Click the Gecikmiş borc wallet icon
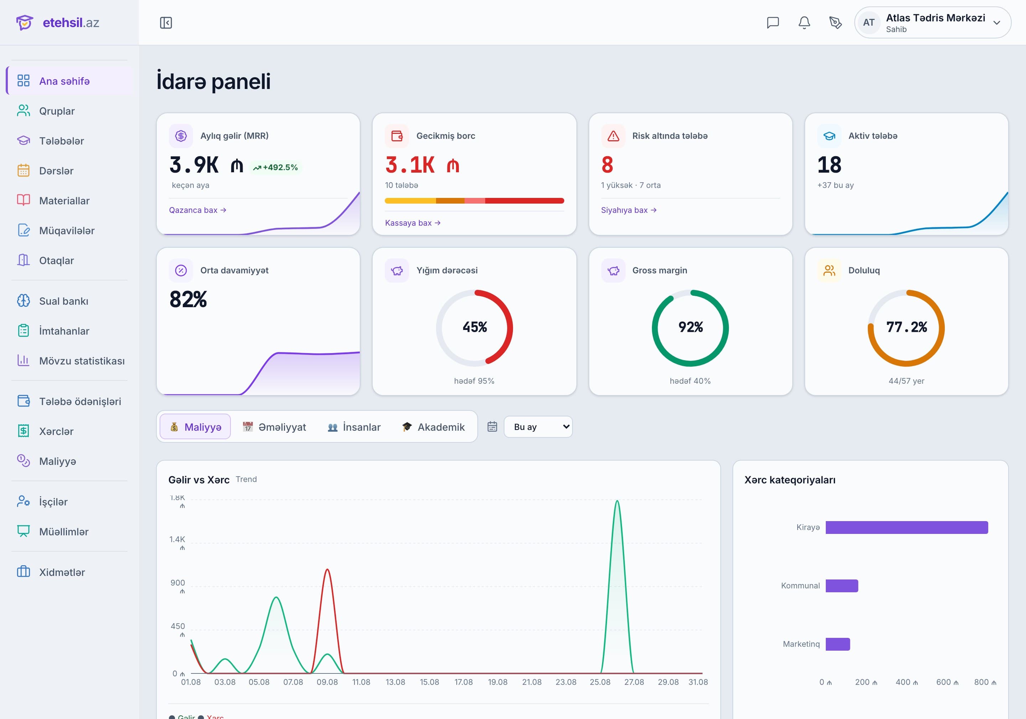 397,136
